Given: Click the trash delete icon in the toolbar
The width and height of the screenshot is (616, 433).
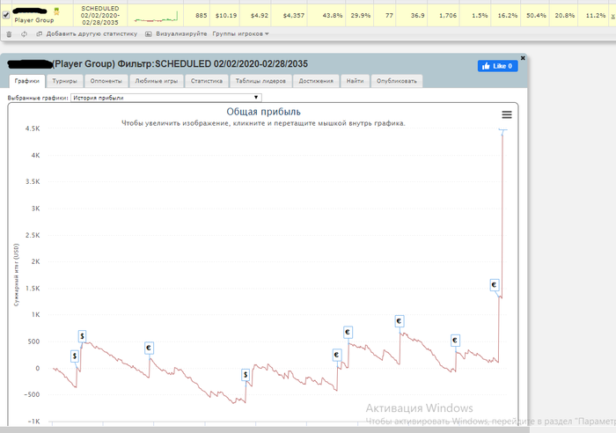Looking at the screenshot, I should point(9,34).
